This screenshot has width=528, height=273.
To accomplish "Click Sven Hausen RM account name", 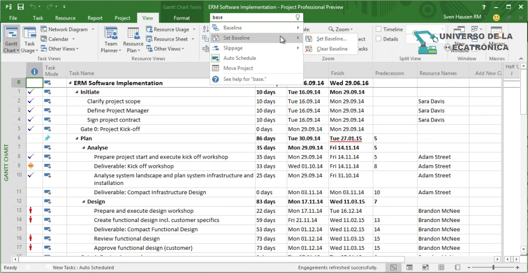I will (463, 17).
